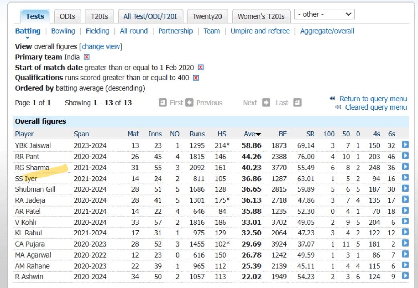Click player name R Ashwin
The image size is (418, 288).
(29, 277)
